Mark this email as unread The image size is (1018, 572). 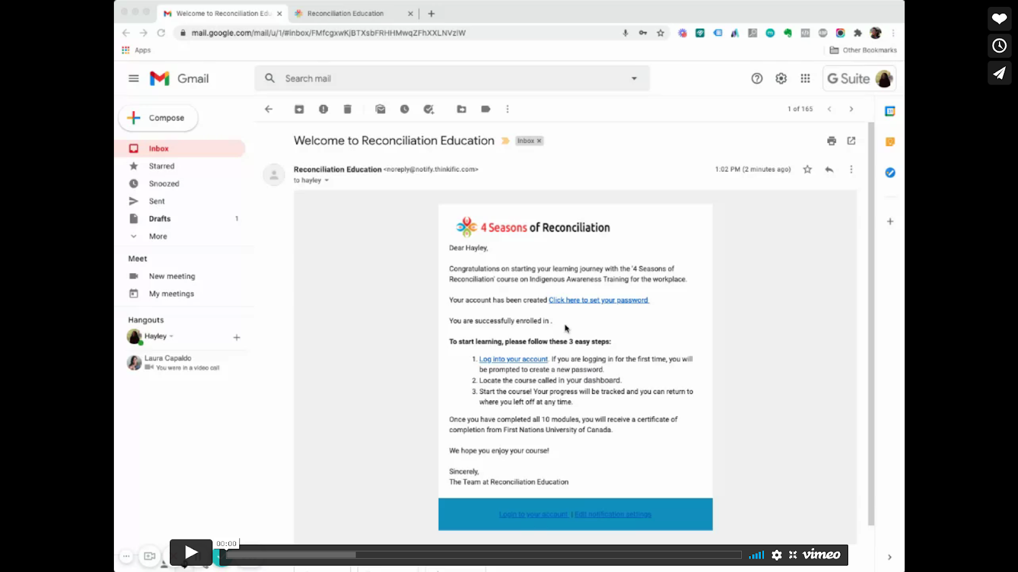coord(380,109)
